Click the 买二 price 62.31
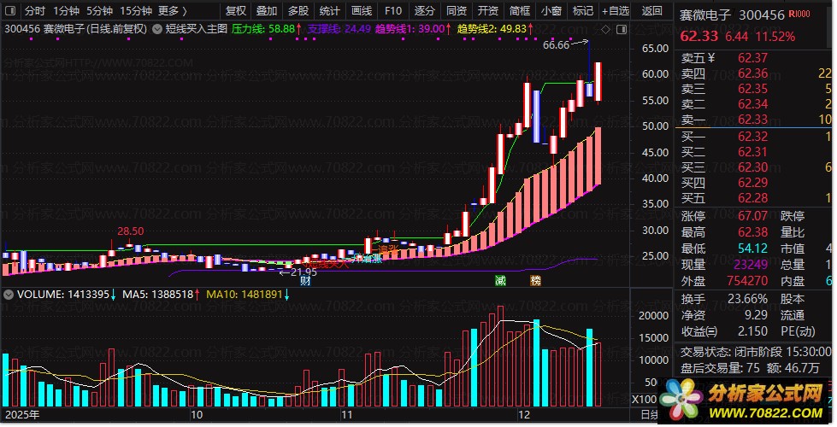This screenshot has height=427, width=837. 752,152
